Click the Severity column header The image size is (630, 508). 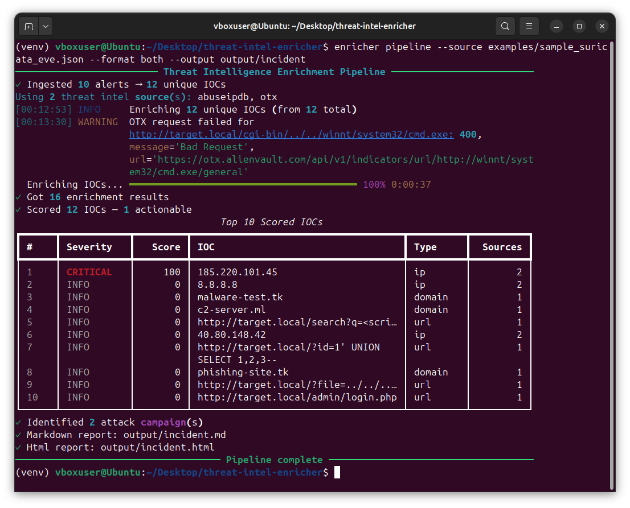pos(89,247)
